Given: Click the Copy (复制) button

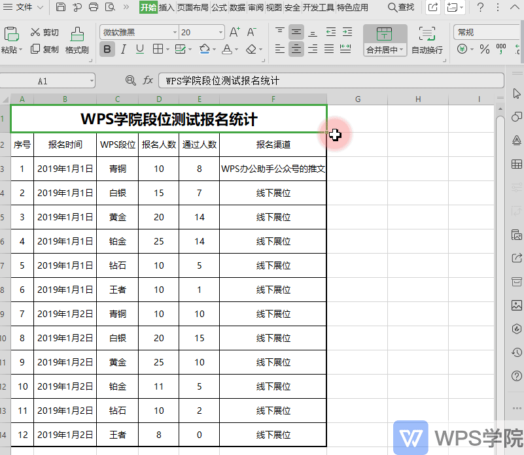Looking at the screenshot, I should pyautogui.click(x=44, y=50).
